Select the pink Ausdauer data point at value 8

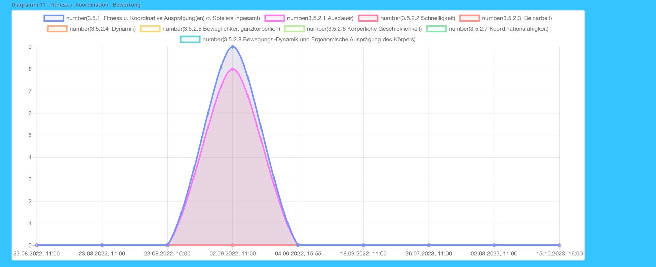[x=233, y=69]
